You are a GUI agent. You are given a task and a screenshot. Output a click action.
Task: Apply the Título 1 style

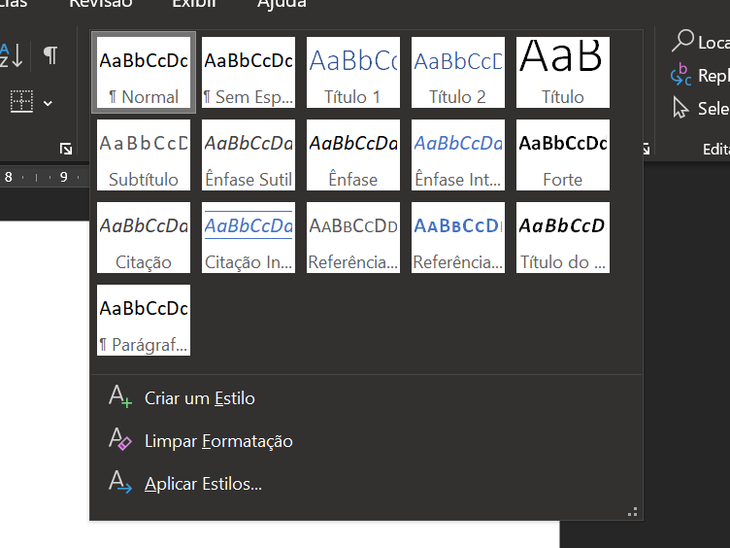tap(353, 73)
